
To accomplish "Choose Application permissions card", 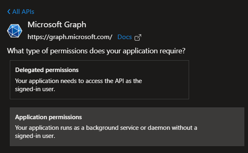I will pos(127,127).
